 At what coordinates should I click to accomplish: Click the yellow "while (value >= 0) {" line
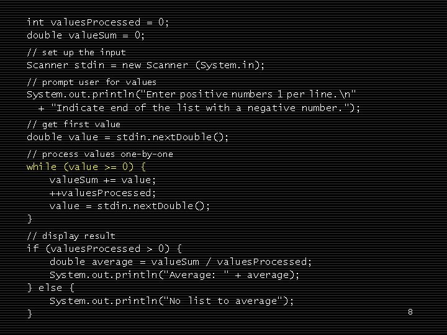[86, 167]
